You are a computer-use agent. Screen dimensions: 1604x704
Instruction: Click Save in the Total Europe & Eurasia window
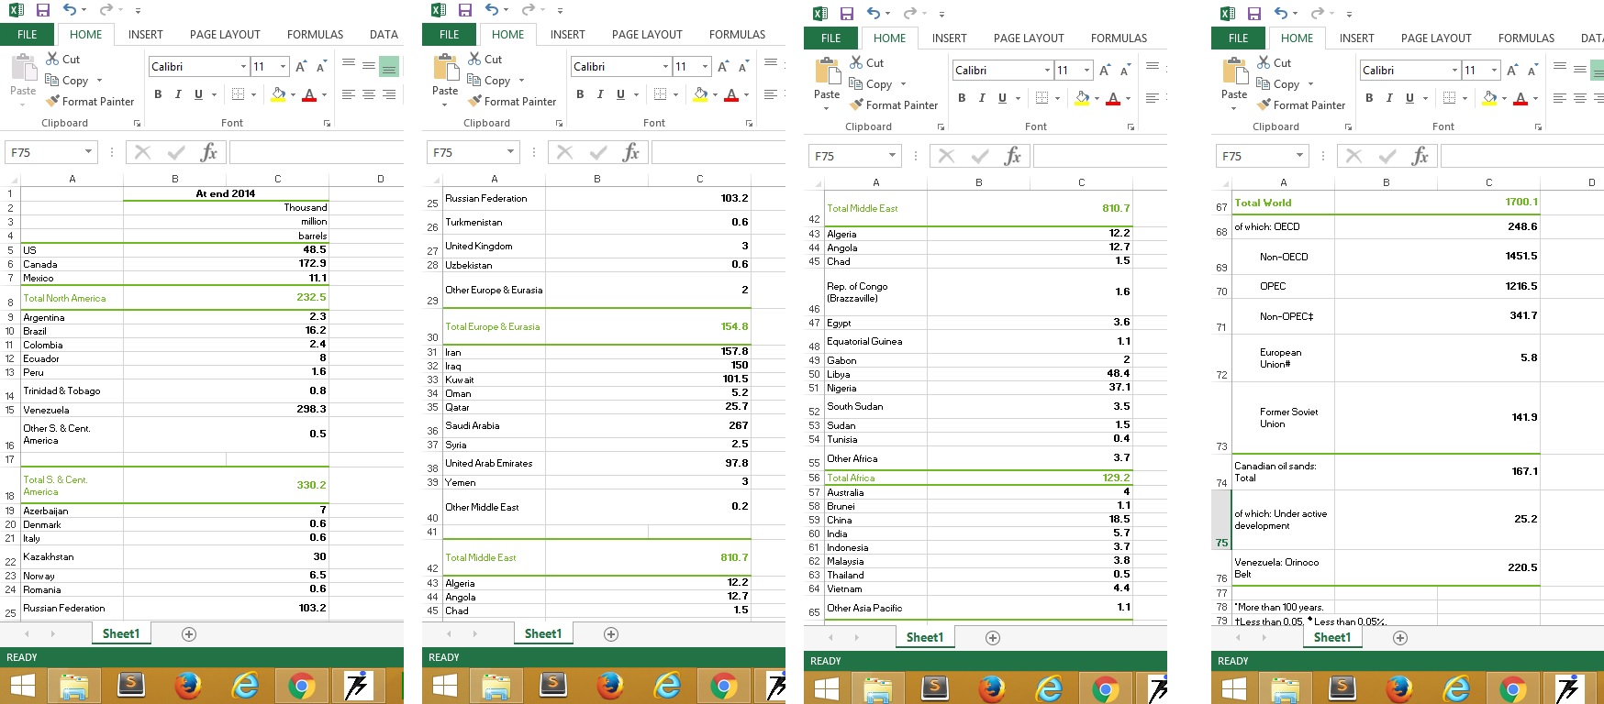(x=464, y=10)
